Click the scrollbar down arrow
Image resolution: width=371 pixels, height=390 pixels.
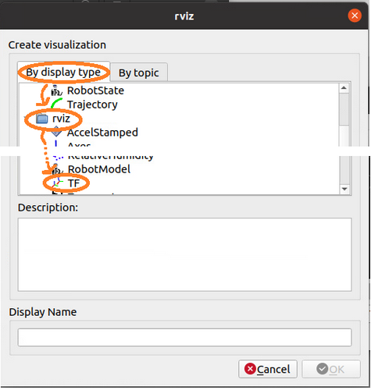tap(344, 189)
